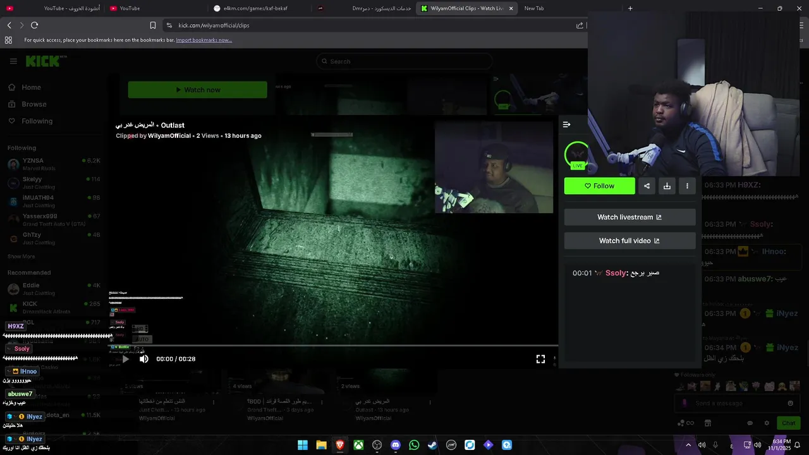
Task: Open browser share page icon
Action: 580,25
